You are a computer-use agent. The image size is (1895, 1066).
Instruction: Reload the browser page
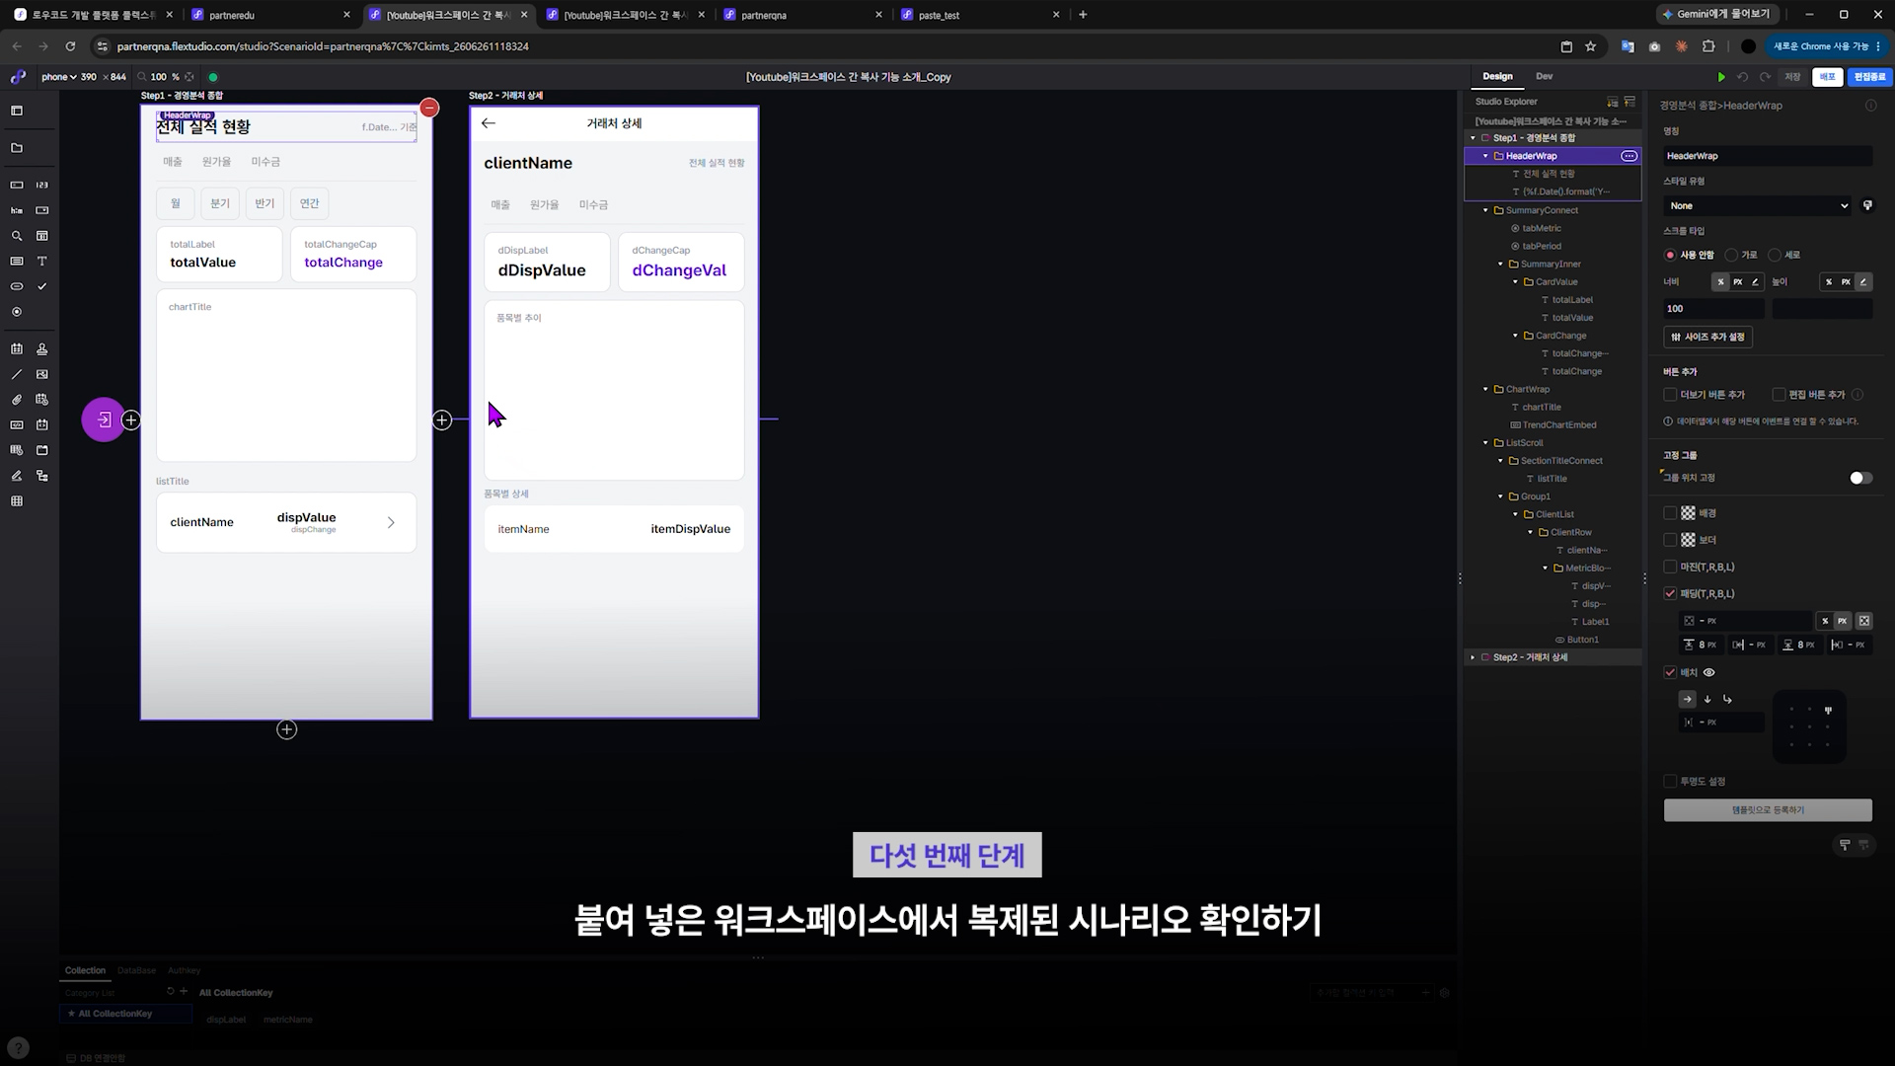tap(70, 46)
